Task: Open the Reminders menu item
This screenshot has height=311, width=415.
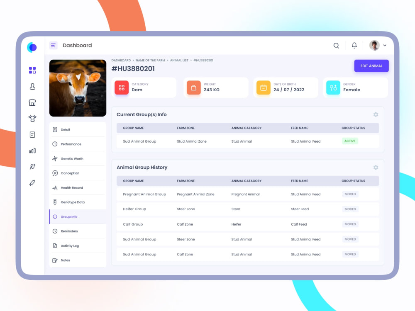Action: [x=78, y=231]
